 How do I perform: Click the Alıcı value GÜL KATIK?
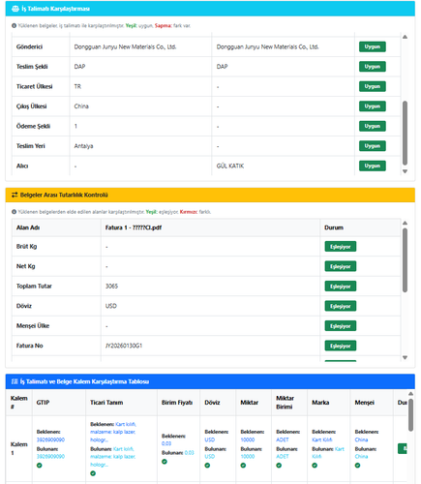pyautogui.click(x=230, y=166)
